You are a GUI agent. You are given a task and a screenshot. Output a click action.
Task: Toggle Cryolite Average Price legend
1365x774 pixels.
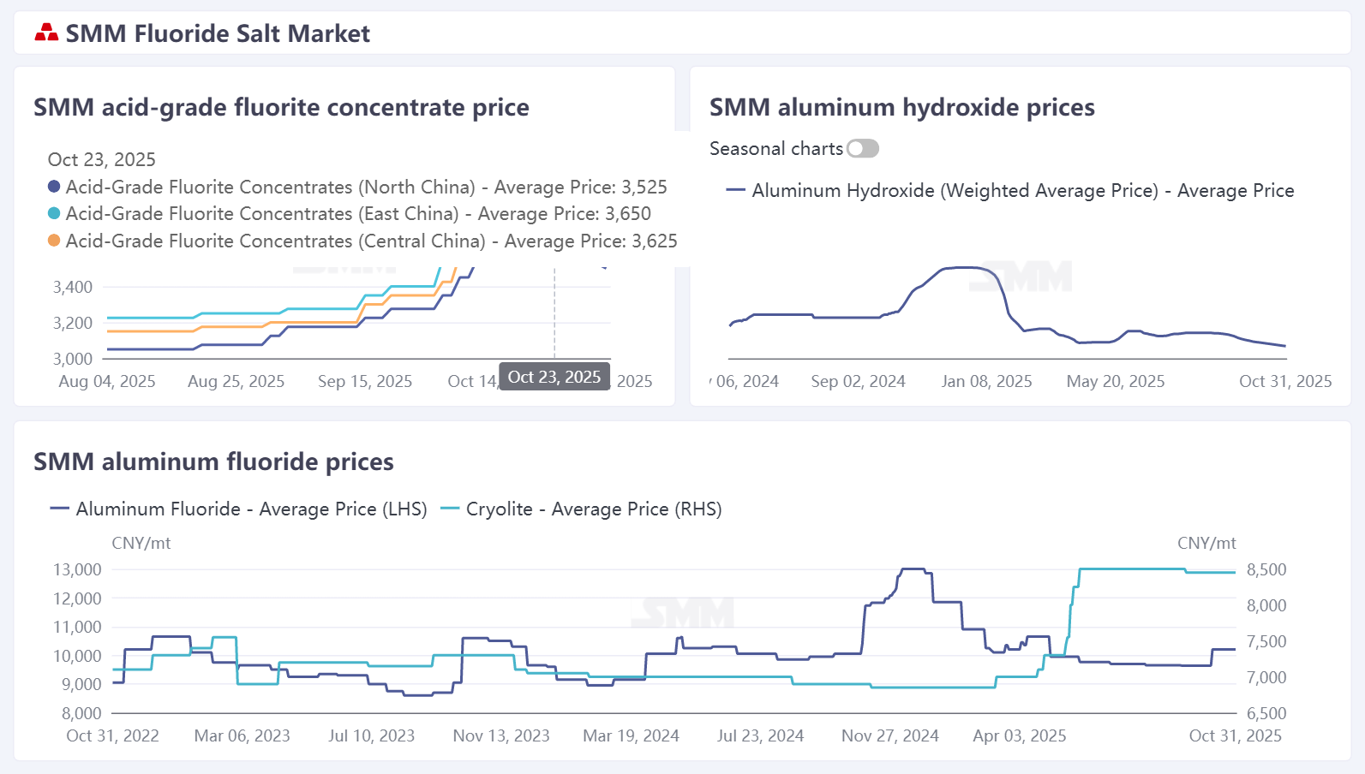[x=581, y=509]
